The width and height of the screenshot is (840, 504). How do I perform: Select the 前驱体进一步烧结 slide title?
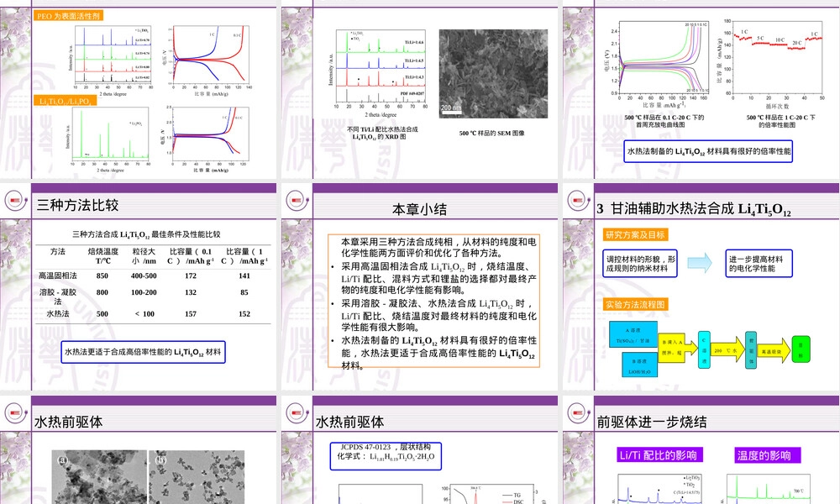[652, 422]
